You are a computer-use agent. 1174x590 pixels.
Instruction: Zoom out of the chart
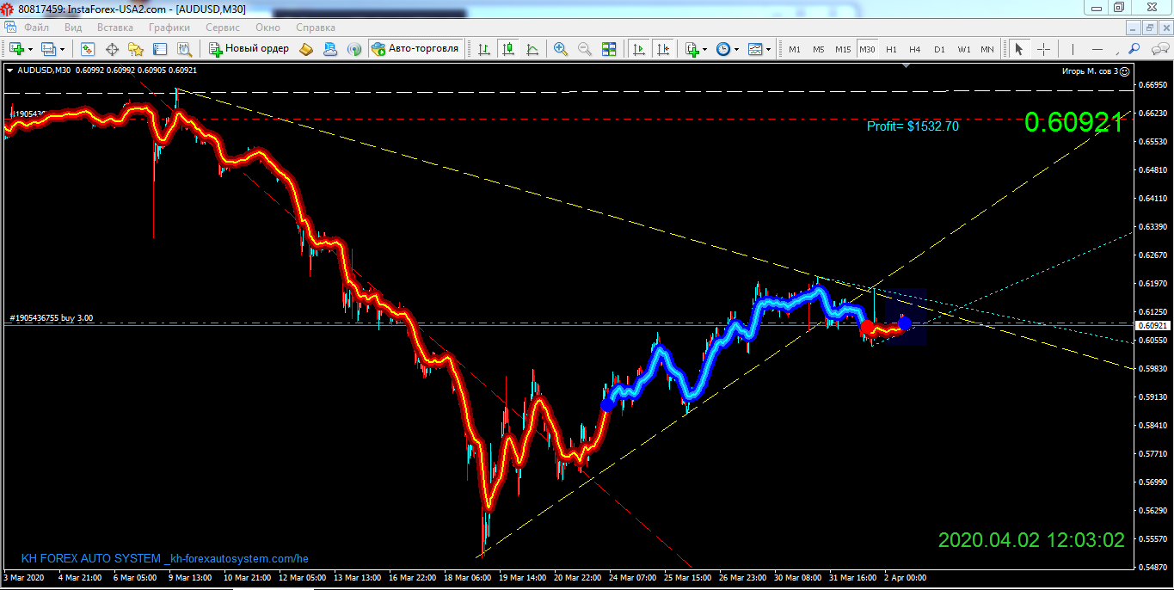(585, 49)
